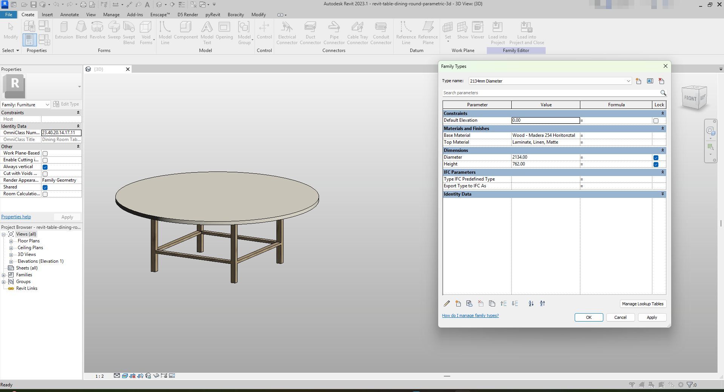Click the Model Line tool

(165, 33)
